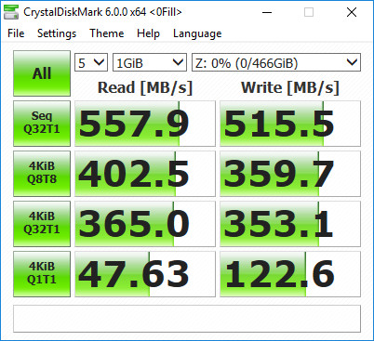This screenshot has height=341, width=374.
Task: Click the Seq write result 515.5
Action: coord(290,124)
